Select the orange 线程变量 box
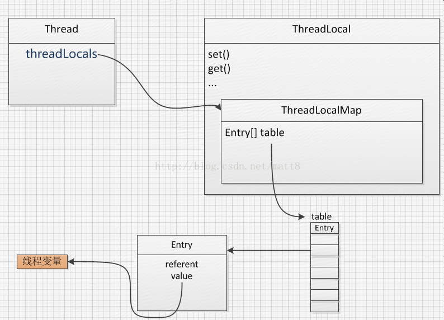 [42, 261]
